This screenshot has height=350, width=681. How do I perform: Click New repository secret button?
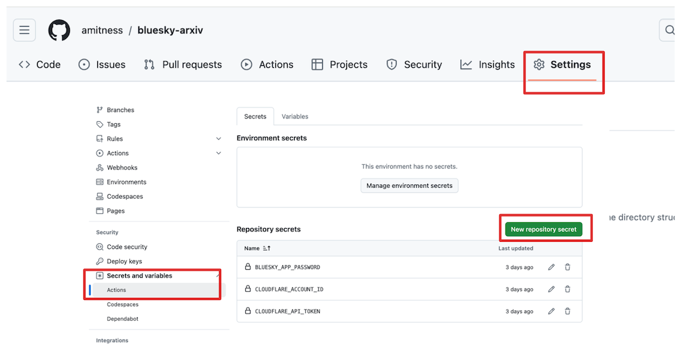543,229
